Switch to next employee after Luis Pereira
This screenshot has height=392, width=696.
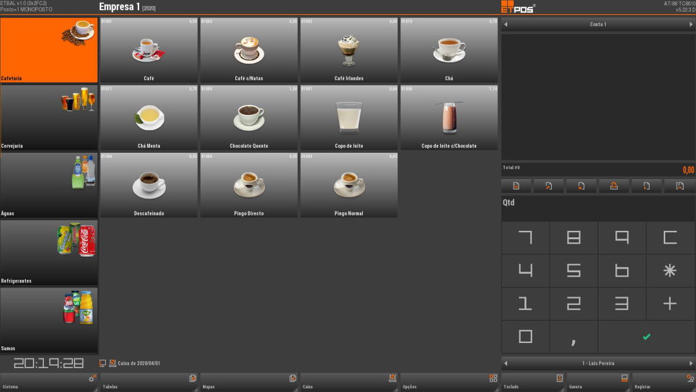[691, 363]
